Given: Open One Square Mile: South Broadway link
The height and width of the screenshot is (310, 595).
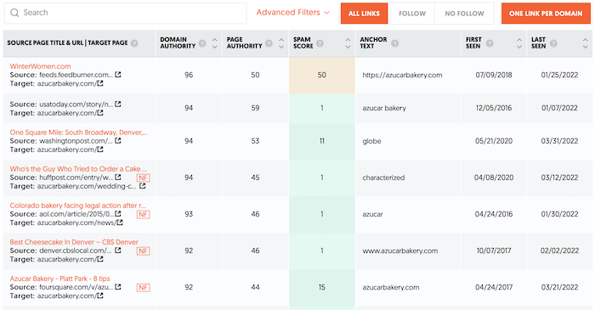Looking at the screenshot, I should [x=78, y=132].
